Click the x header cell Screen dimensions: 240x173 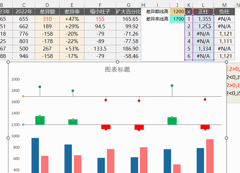[x=189, y=12]
